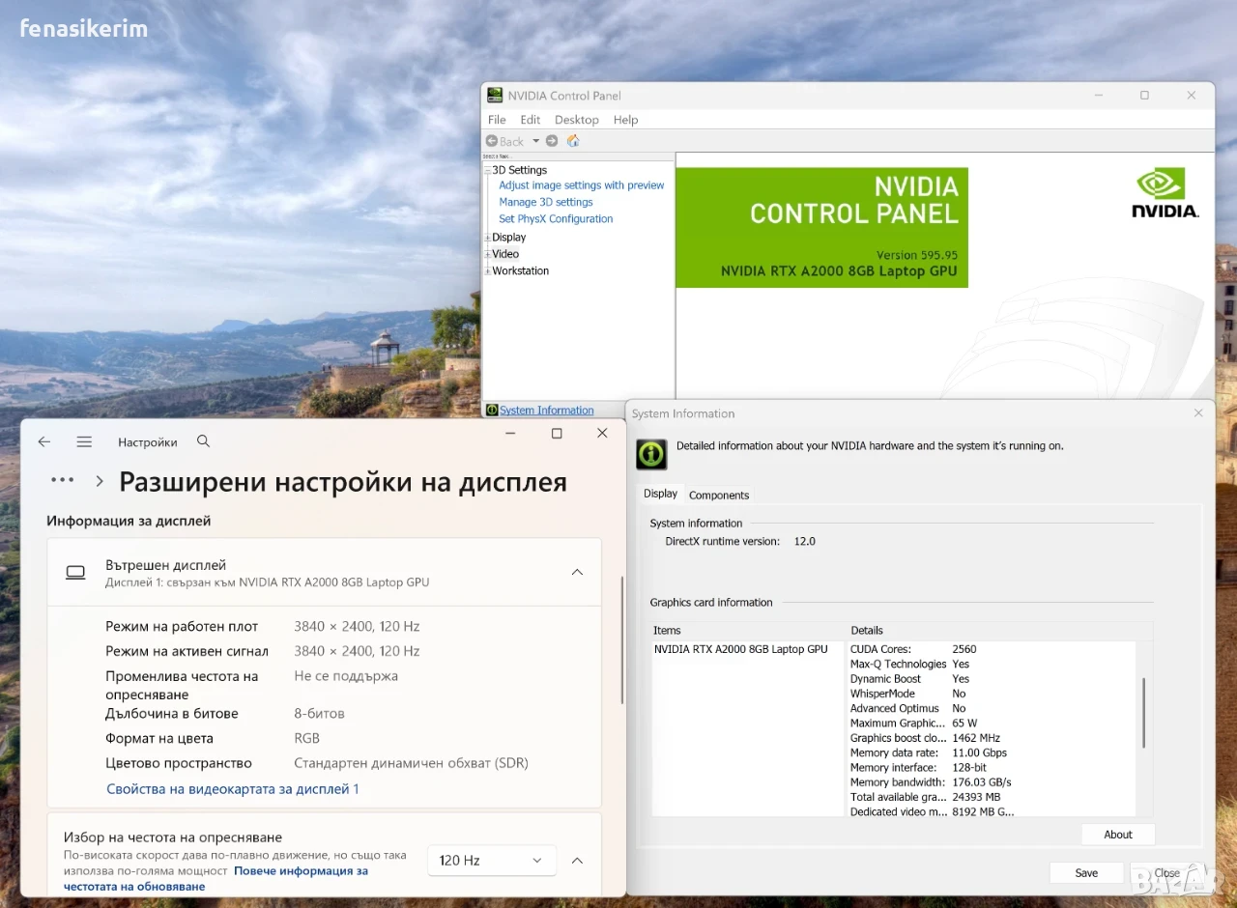The height and width of the screenshot is (908, 1237).
Task: Expand the Display tree node
Action: (487, 238)
